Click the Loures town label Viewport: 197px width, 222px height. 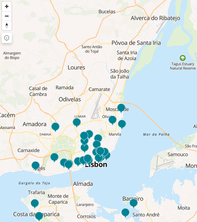(76, 68)
